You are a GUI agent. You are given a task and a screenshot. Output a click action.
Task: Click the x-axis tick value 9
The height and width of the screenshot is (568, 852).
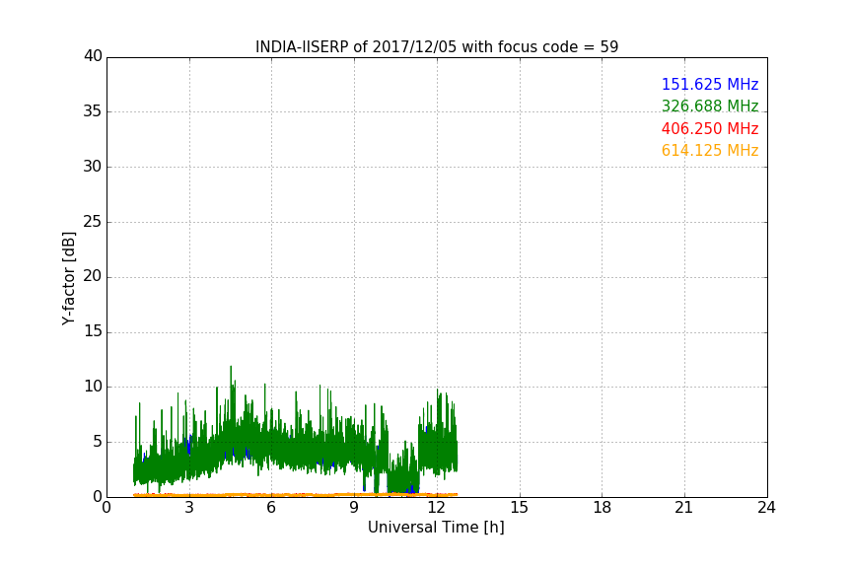pyautogui.click(x=354, y=508)
